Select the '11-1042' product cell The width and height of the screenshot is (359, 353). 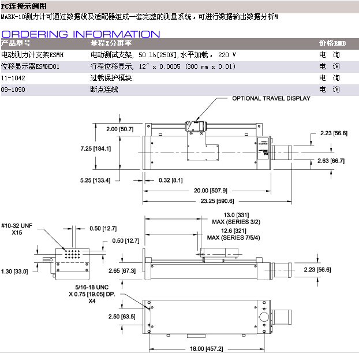click(13, 78)
